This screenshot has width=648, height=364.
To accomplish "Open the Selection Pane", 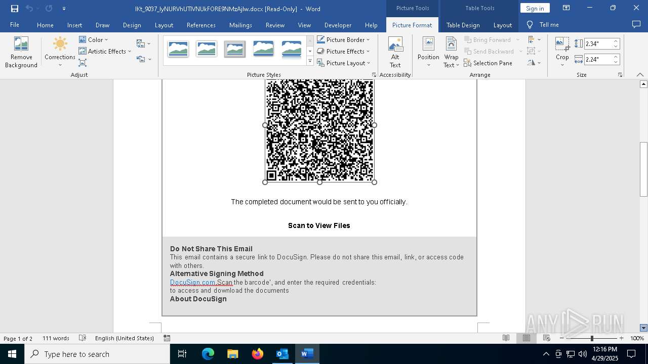I will coord(488,63).
